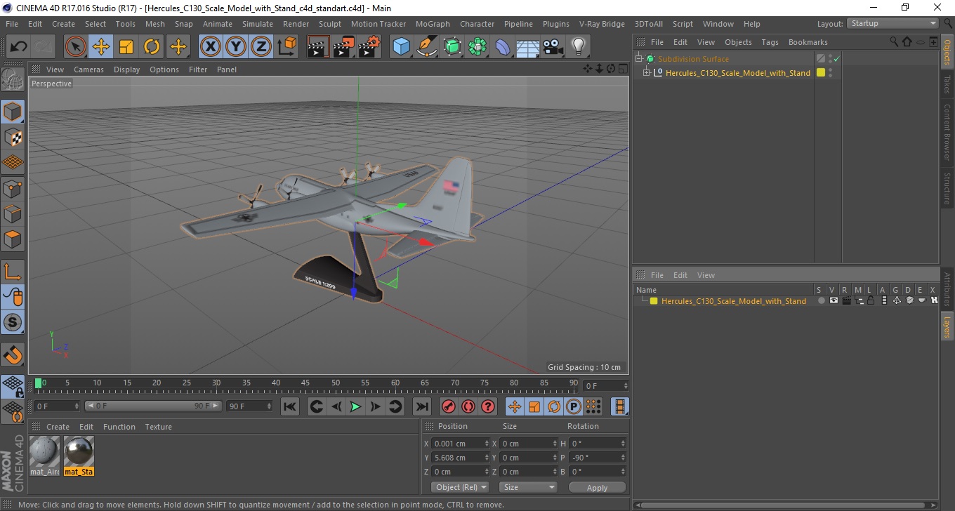
Task: Add a Light object
Action: [578, 47]
